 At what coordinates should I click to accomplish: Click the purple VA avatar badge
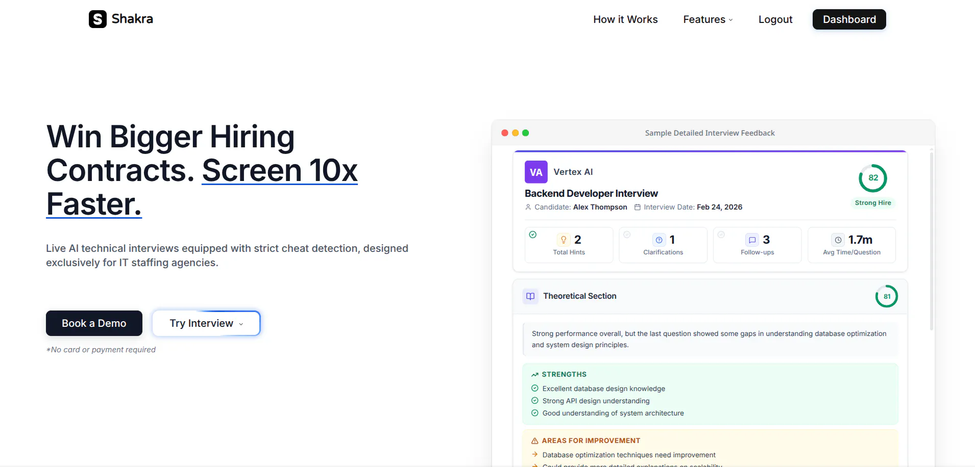536,172
